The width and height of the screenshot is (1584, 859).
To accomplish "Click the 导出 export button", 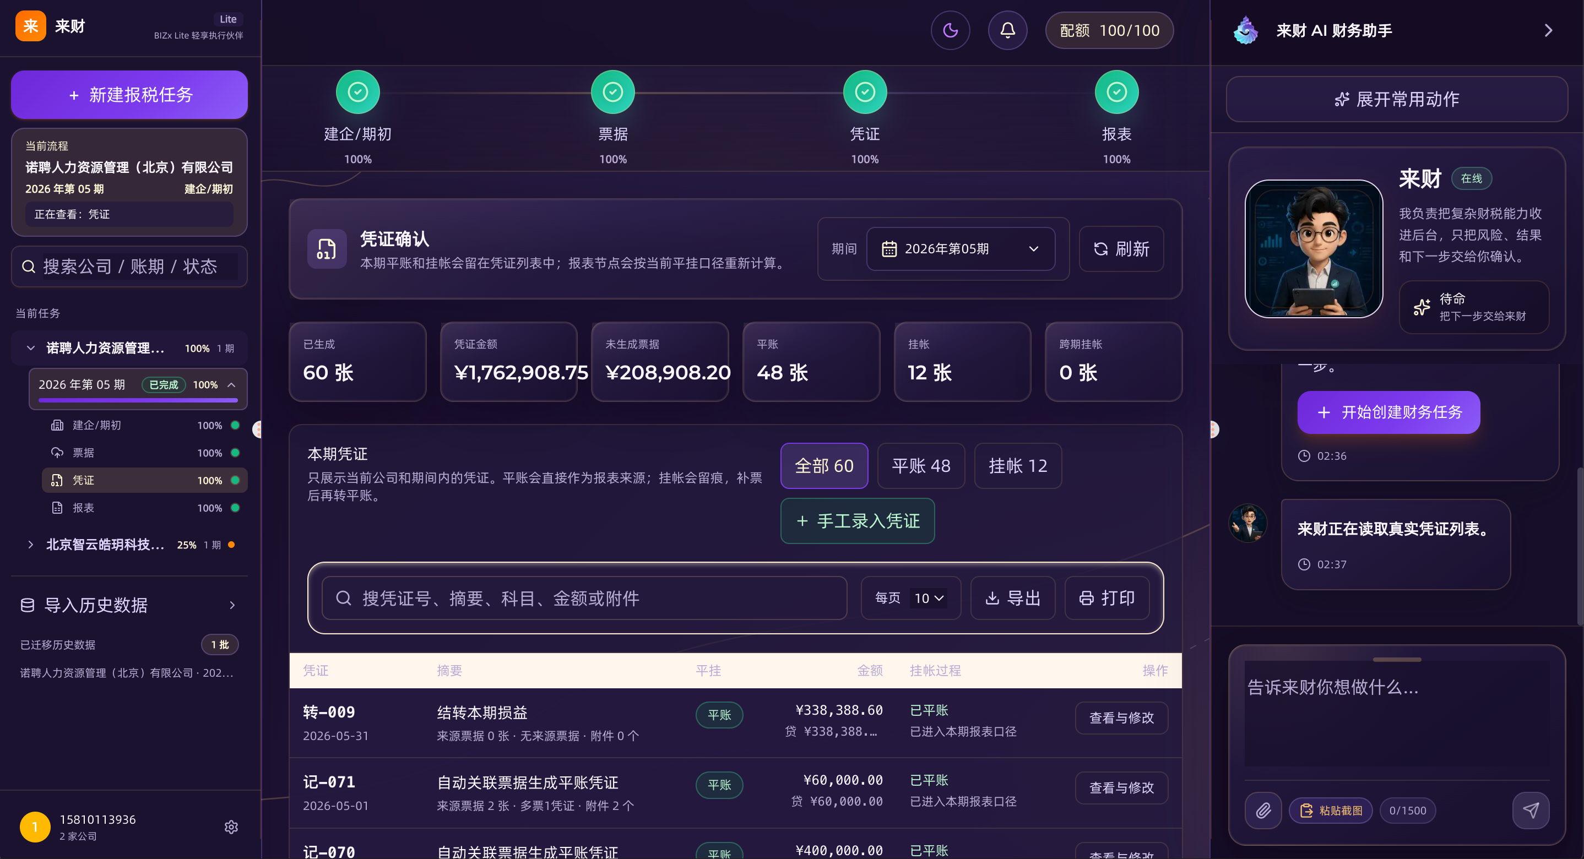I will pyautogui.click(x=1012, y=597).
